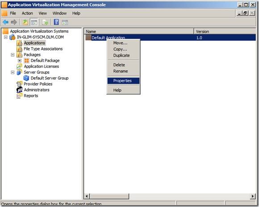
Task: Choose Help from the context menu
Action: (123, 90)
